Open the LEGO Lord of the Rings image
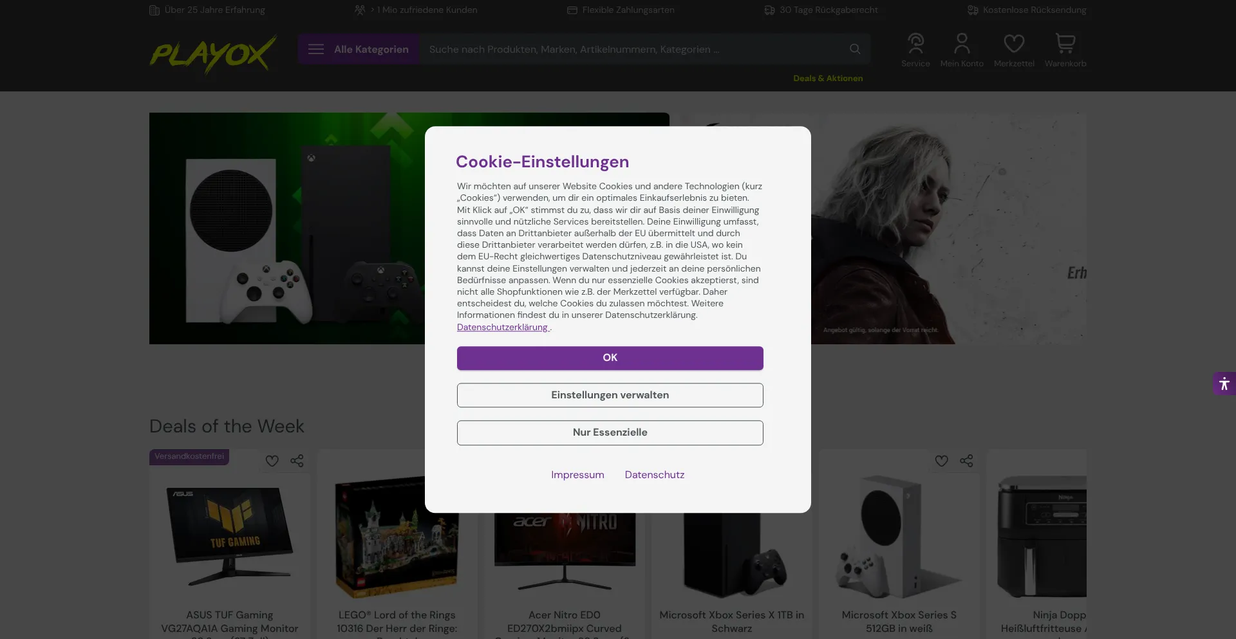Image resolution: width=1236 pixels, height=639 pixels. point(397,537)
